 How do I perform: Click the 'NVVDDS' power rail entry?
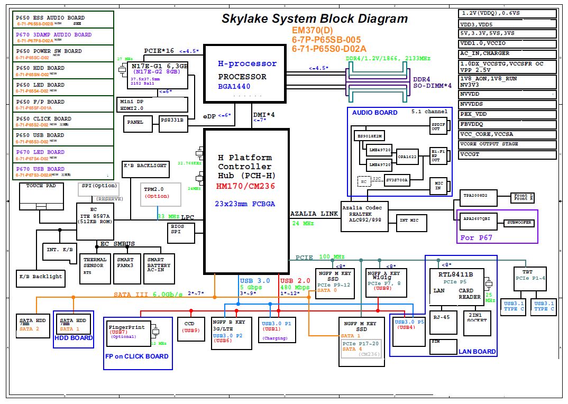coord(507,104)
